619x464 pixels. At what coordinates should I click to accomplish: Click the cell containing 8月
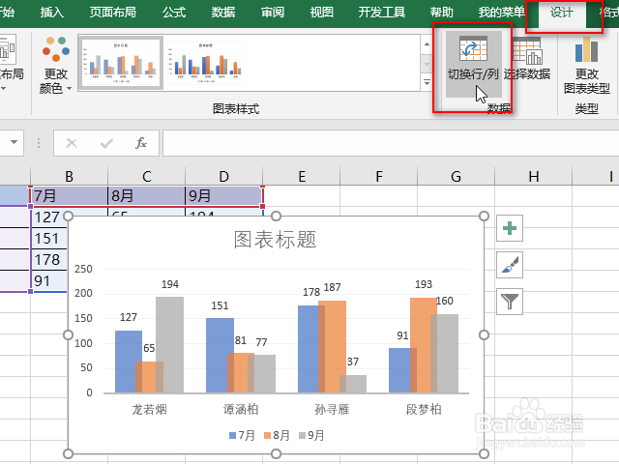pos(146,196)
